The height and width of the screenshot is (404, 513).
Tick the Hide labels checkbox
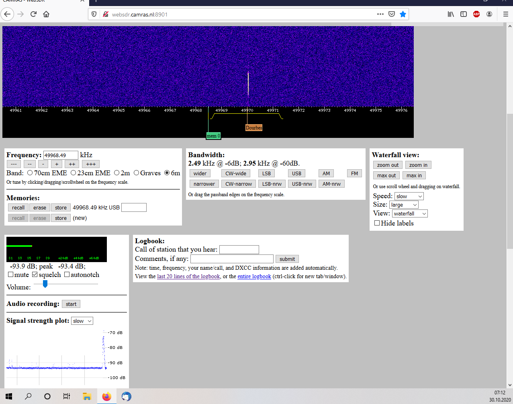point(377,223)
